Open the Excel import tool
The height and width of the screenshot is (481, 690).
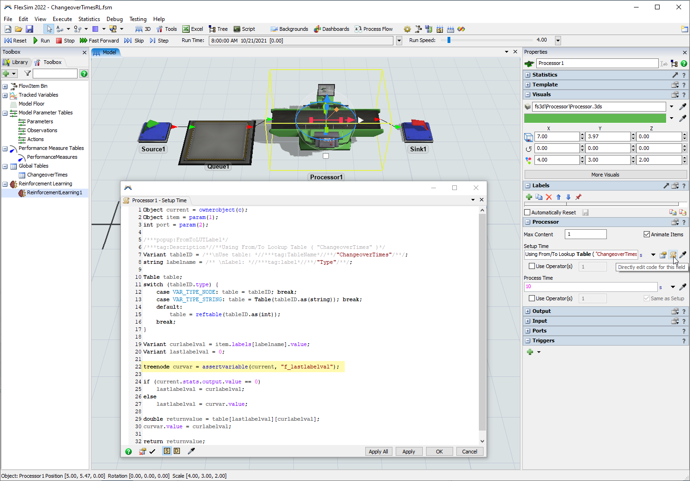[x=192, y=29]
